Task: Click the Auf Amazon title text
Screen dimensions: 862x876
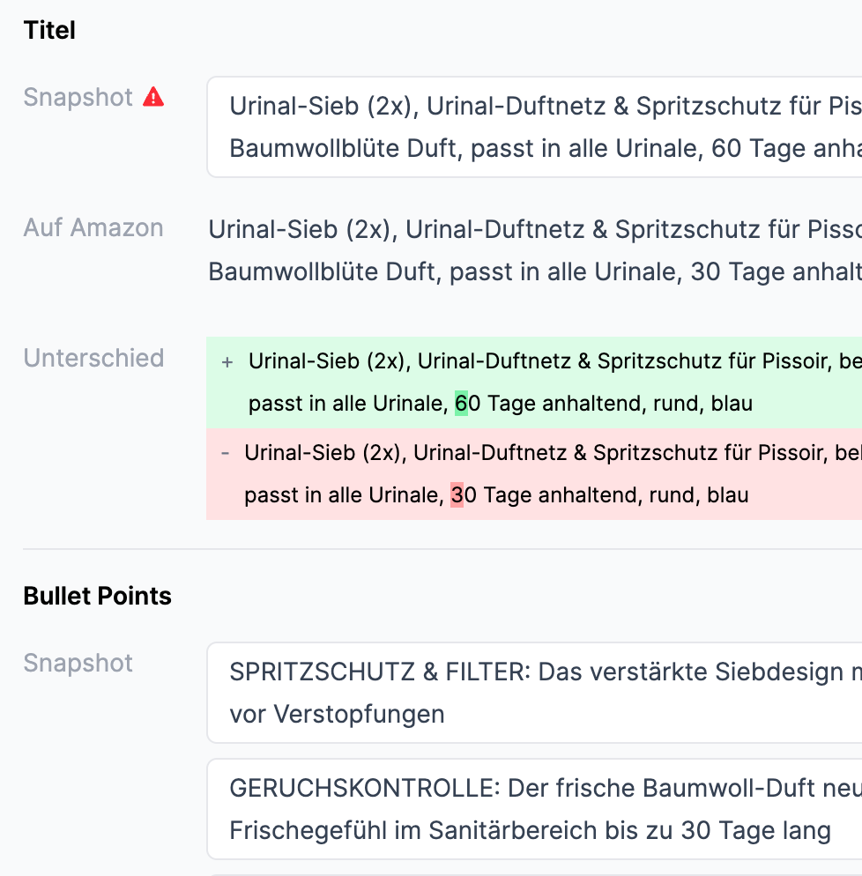Action: point(529,250)
